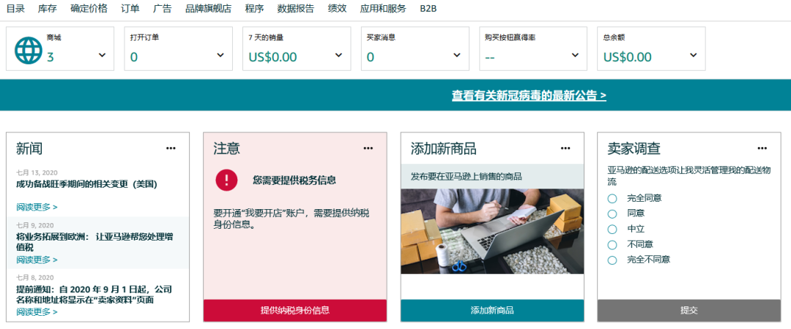
Task: Click the laptop and boxes product image
Action: (x=492, y=231)
